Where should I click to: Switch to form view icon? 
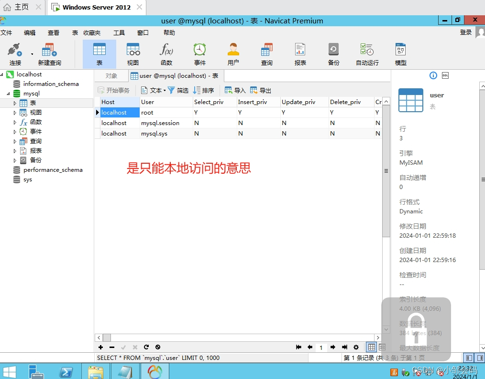click(382, 347)
